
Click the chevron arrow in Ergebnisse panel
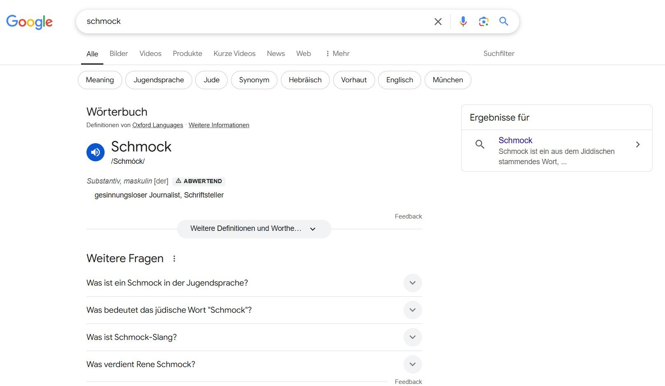click(x=637, y=144)
